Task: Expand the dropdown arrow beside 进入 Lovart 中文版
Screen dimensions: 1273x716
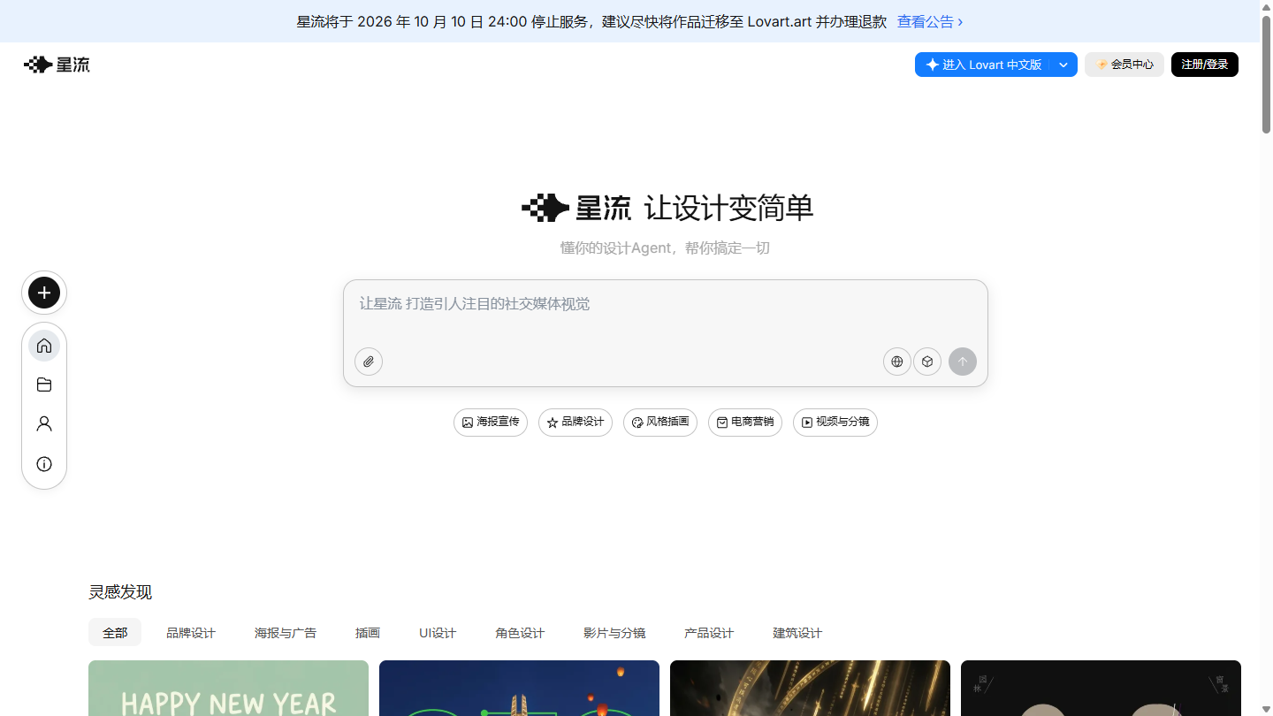Action: coord(1063,65)
